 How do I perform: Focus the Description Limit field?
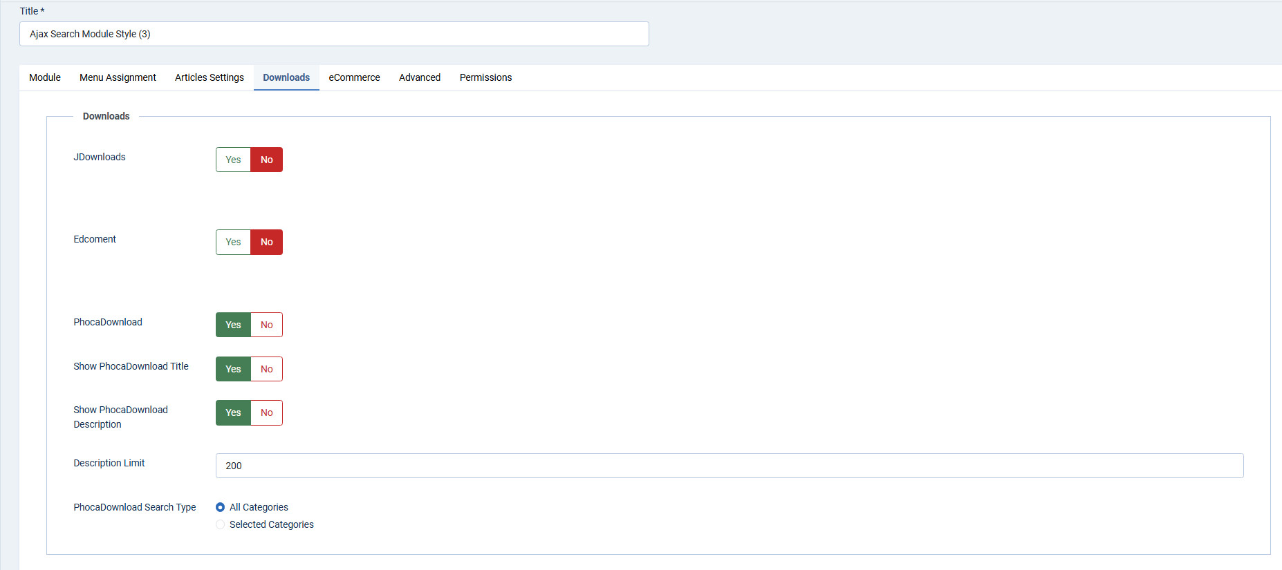pyautogui.click(x=729, y=466)
